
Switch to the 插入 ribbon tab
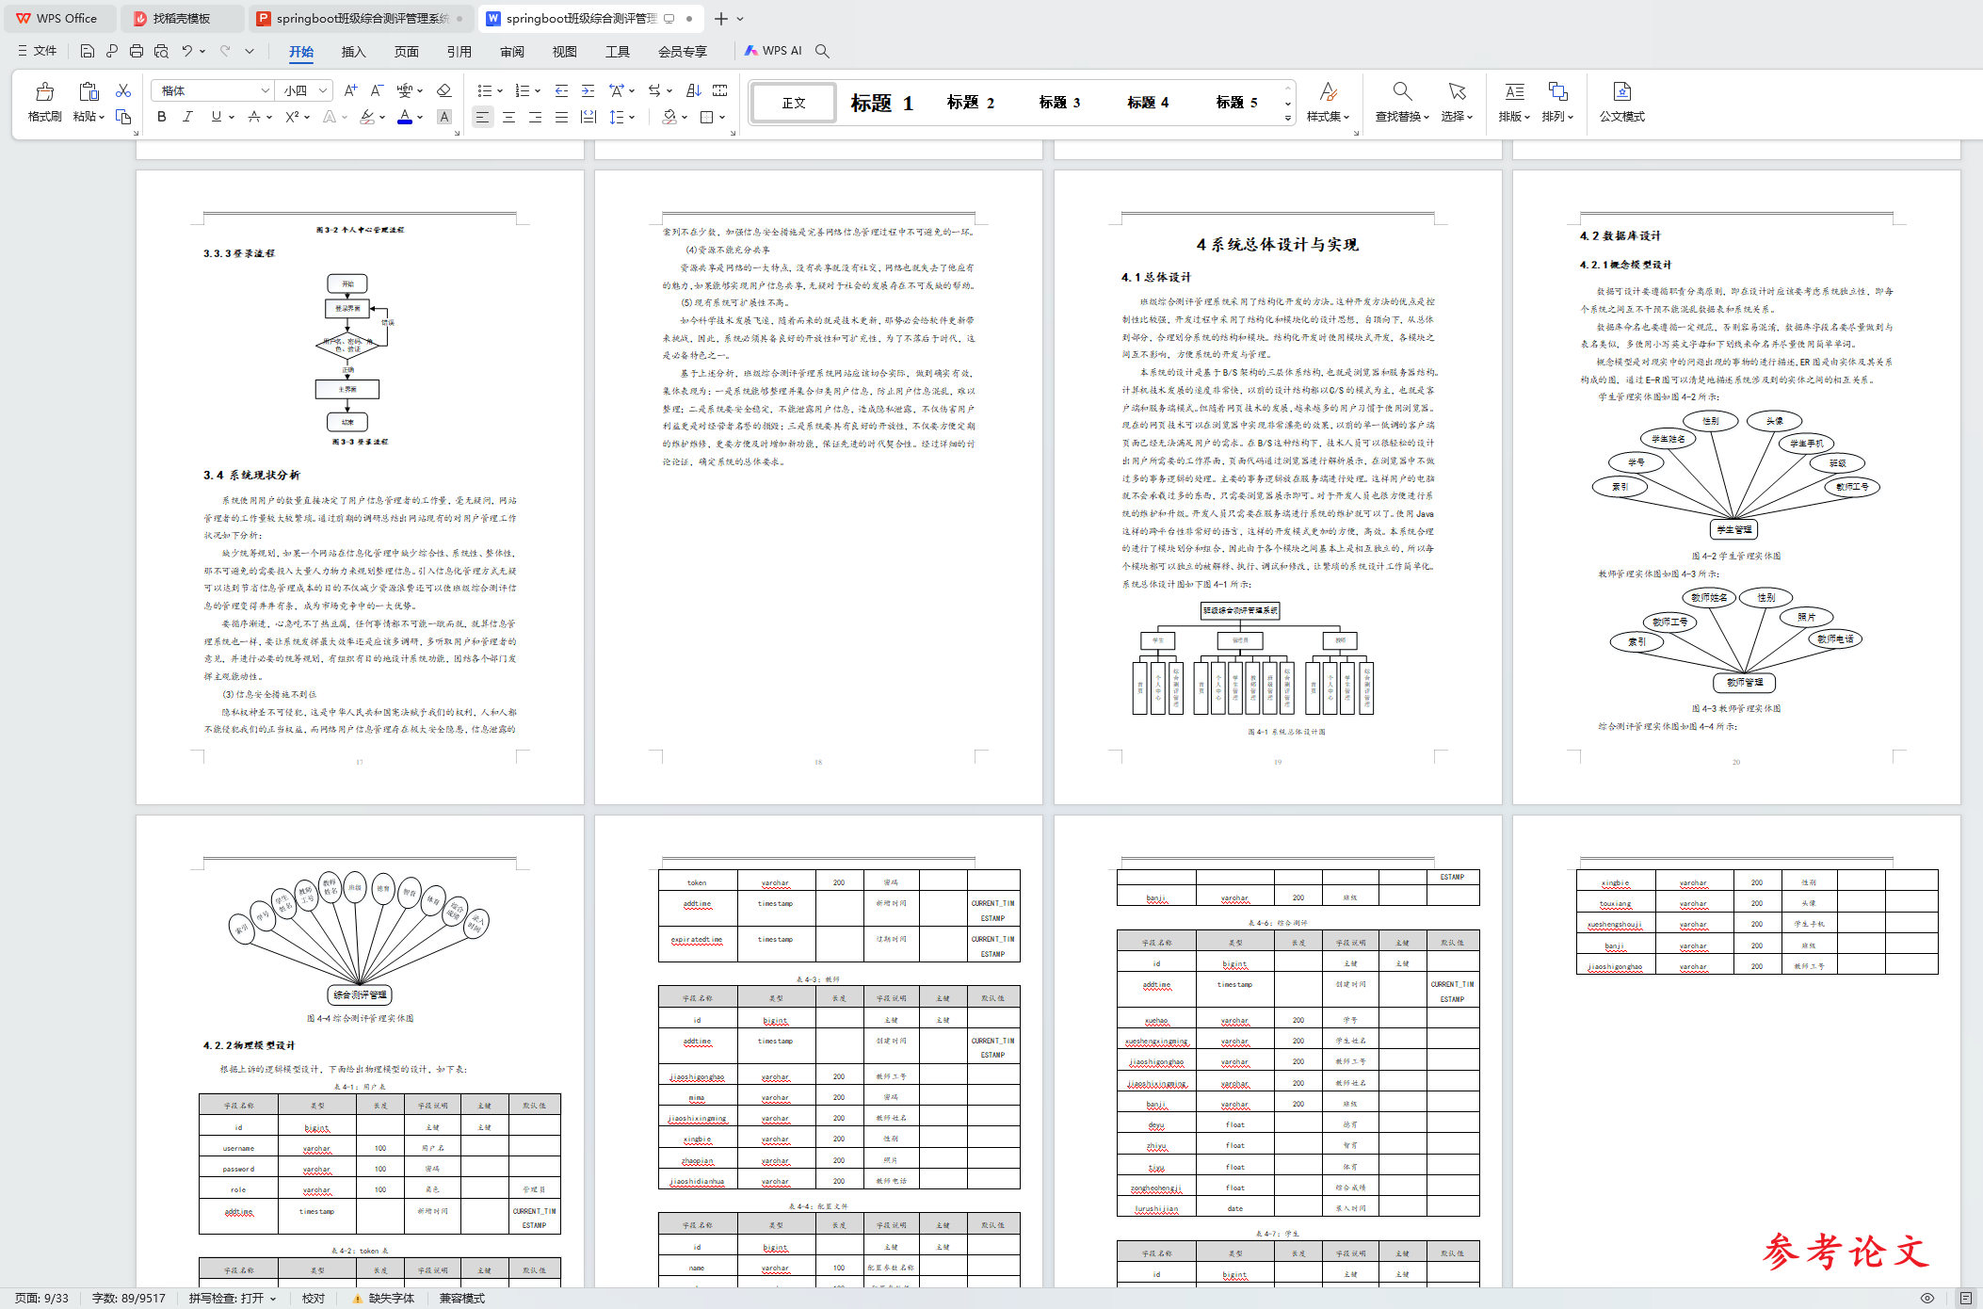pyautogui.click(x=353, y=52)
